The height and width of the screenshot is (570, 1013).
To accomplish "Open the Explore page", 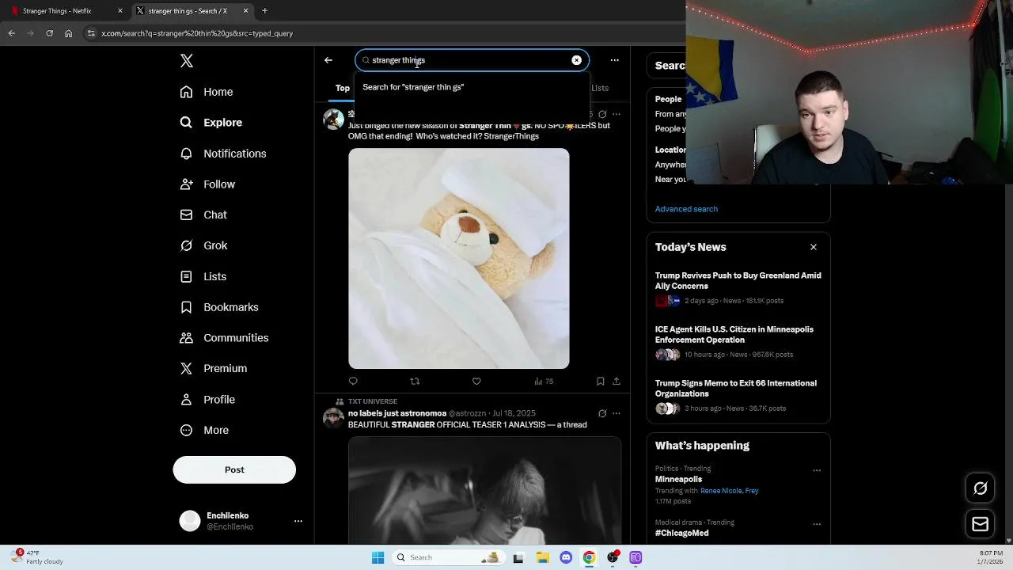I will click(211, 123).
